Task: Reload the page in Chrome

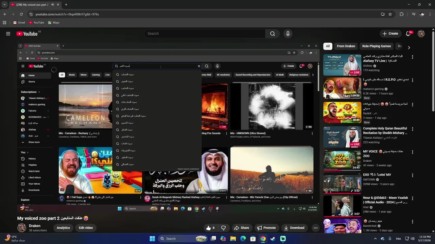Action: [21, 14]
